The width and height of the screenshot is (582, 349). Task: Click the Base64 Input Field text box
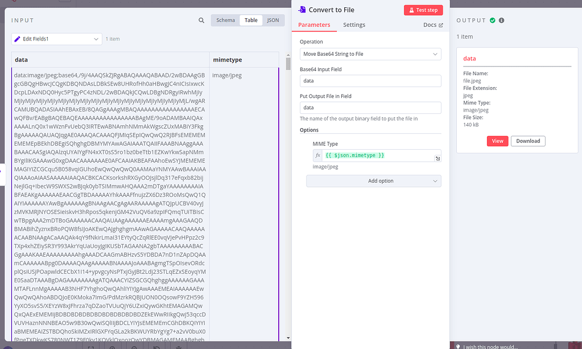pyautogui.click(x=370, y=80)
